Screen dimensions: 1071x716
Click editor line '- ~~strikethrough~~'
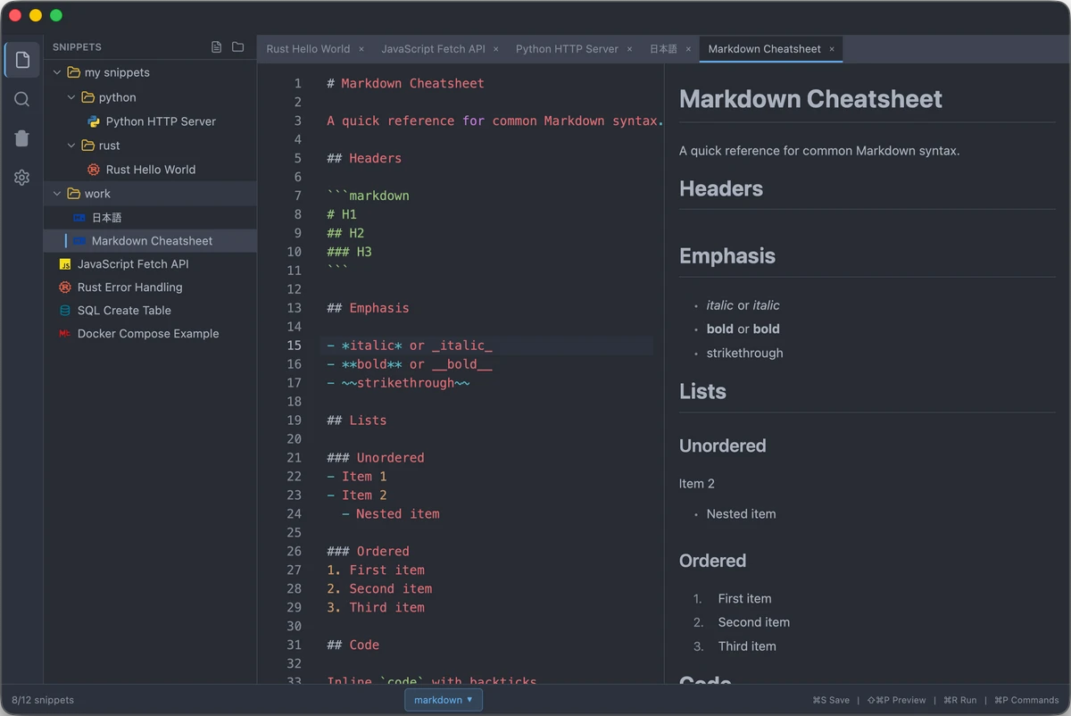tap(398, 383)
